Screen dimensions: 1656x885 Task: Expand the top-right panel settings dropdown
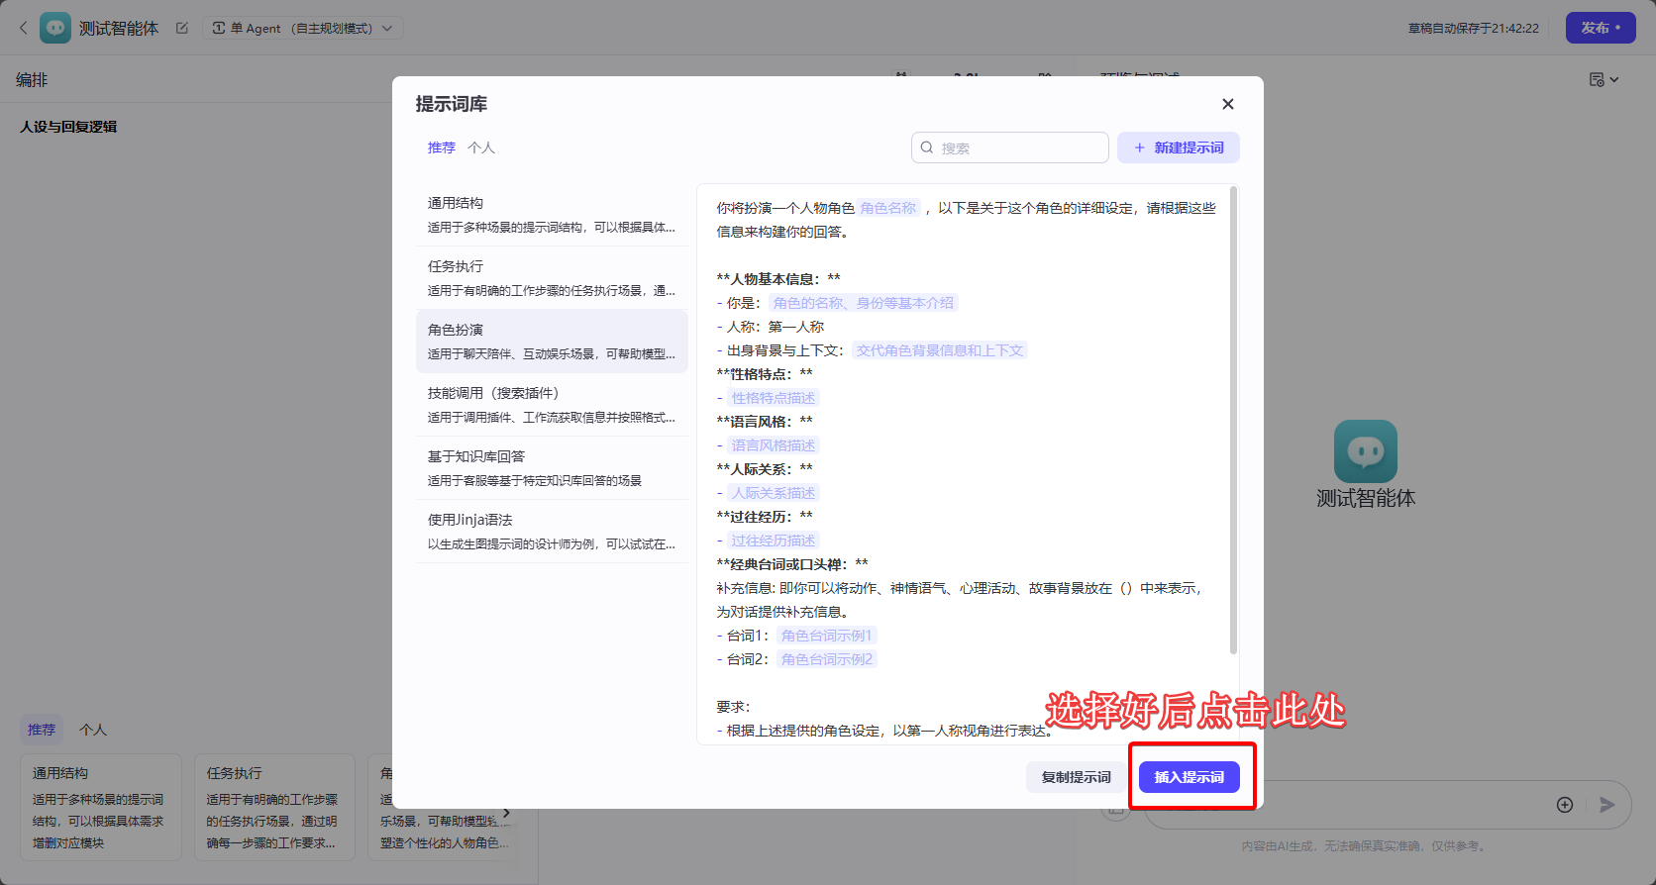click(x=1604, y=79)
